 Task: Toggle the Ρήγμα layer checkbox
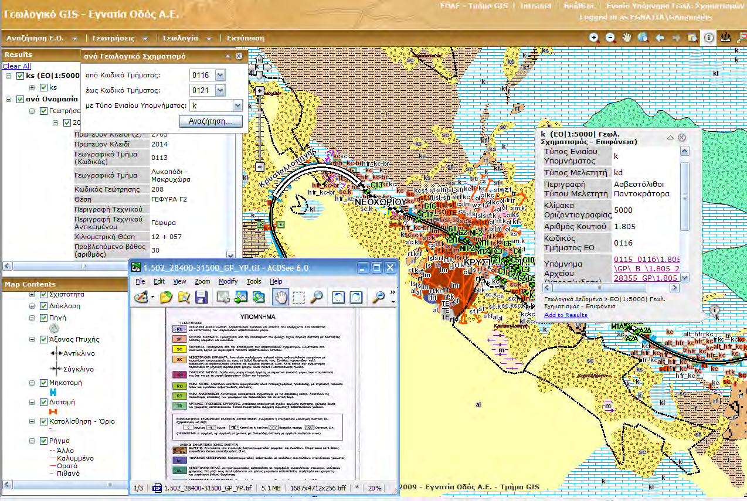(43, 441)
